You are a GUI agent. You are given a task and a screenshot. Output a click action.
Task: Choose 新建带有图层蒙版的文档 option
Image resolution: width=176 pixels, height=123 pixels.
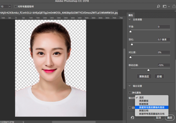pos(152,114)
